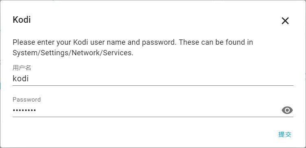The image size is (306, 148).
Task: Show the password with the eye icon
Action: pyautogui.click(x=287, y=110)
